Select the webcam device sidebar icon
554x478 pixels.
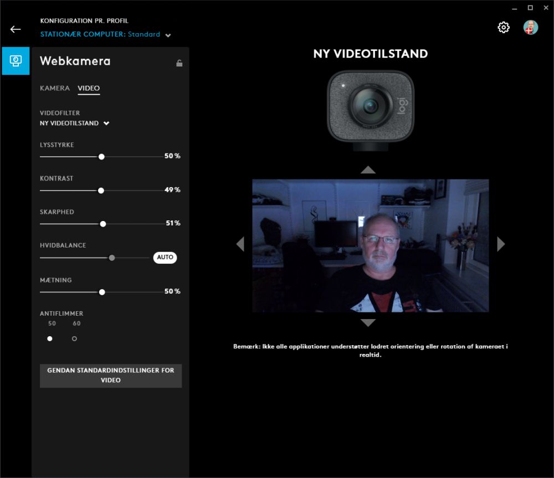coord(16,61)
